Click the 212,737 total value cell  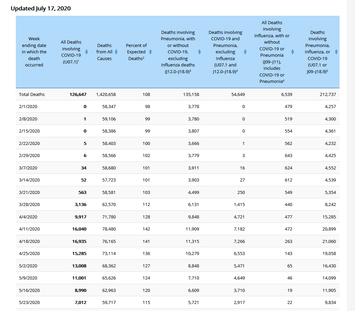pos(328,94)
